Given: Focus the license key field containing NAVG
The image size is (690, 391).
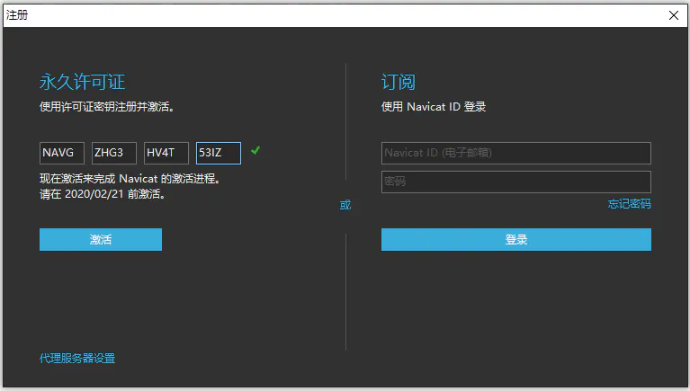Looking at the screenshot, I should tap(61, 153).
